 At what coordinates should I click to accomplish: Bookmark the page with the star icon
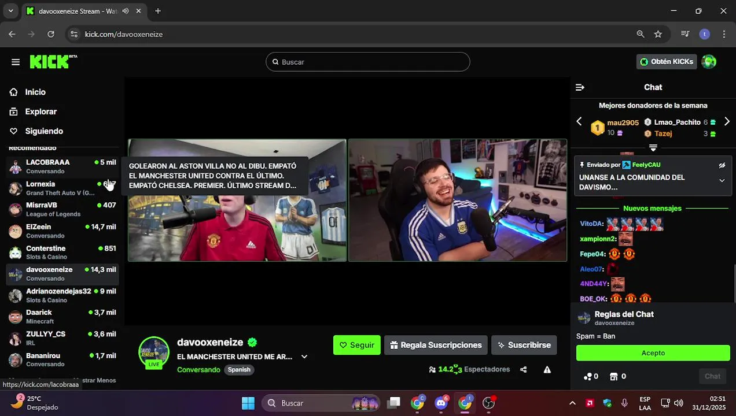[658, 34]
